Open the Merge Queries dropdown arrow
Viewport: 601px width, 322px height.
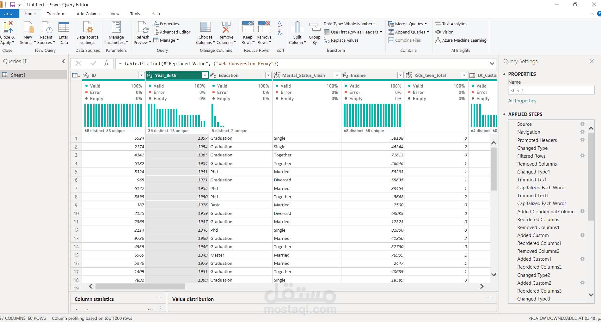tap(426, 24)
